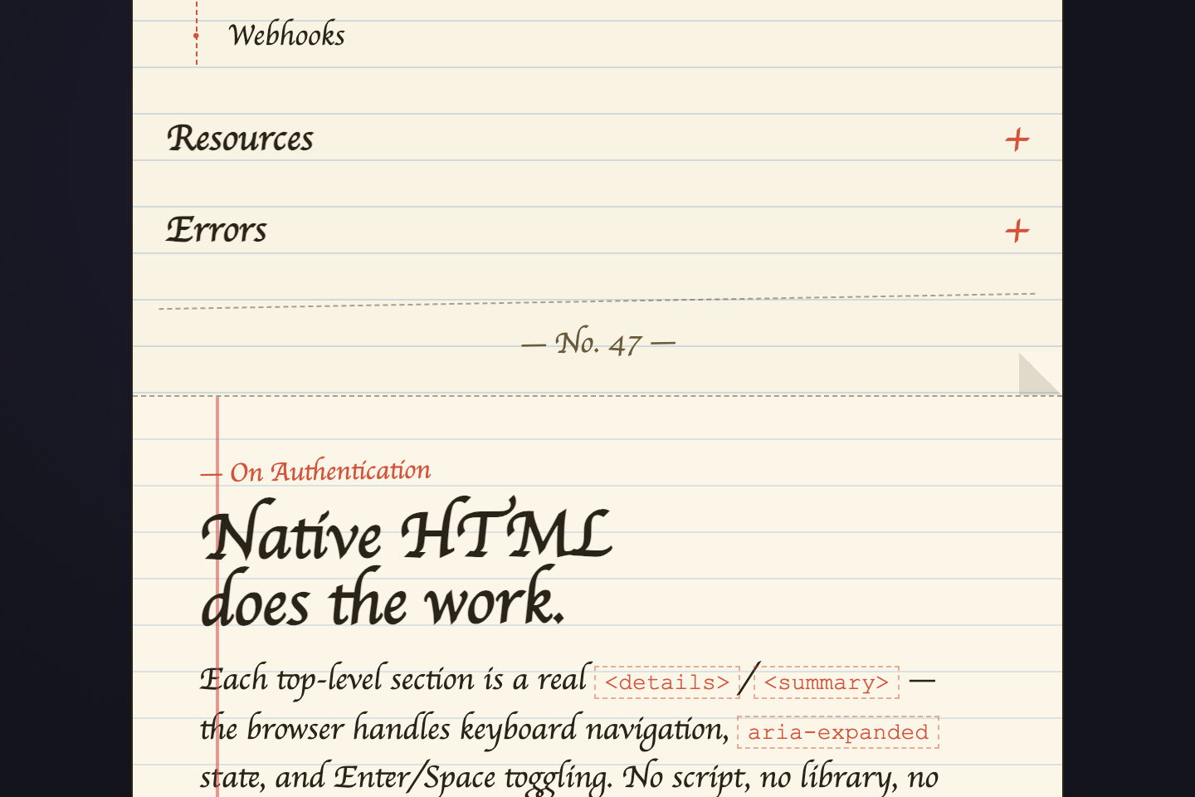This screenshot has height=797, width=1195.
Task: Click the plus icon beside Resources
Action: tap(1017, 139)
